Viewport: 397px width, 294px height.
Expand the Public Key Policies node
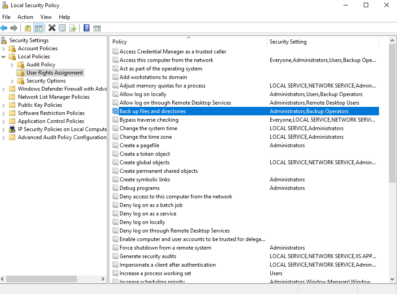(4, 105)
